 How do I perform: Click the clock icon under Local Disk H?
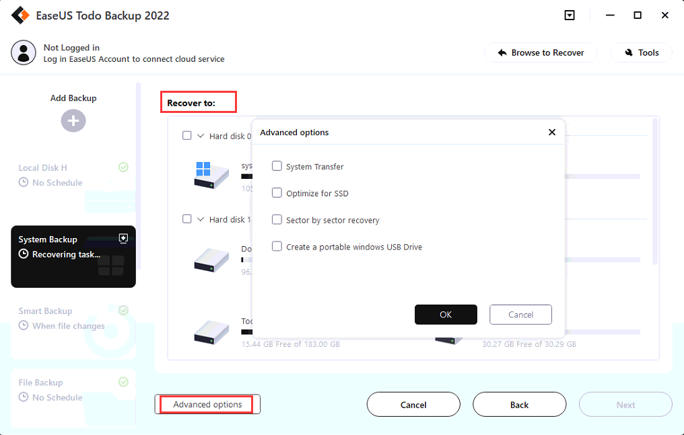[x=24, y=182]
